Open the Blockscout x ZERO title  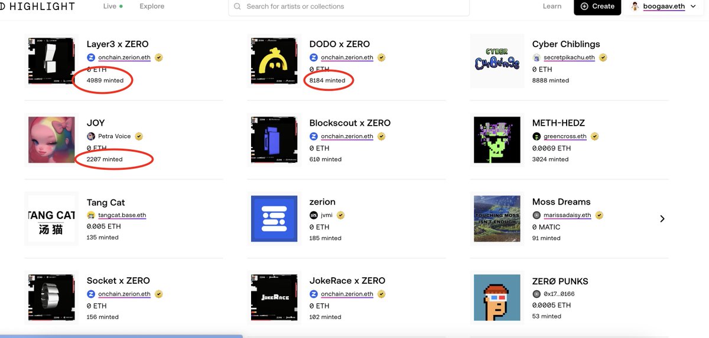350,123
